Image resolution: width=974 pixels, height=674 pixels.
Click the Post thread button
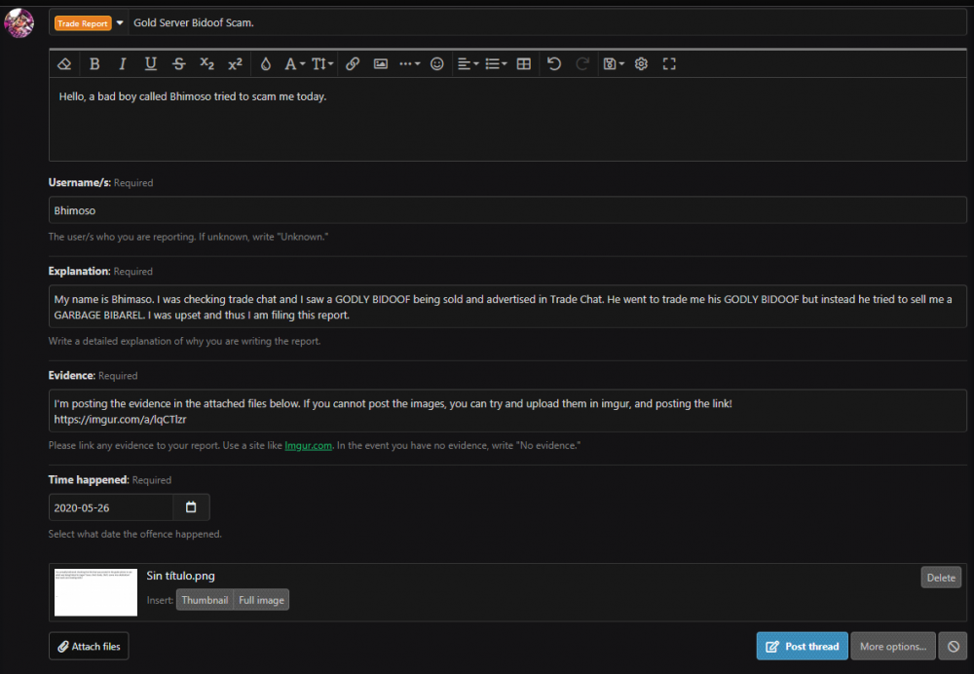click(x=802, y=647)
